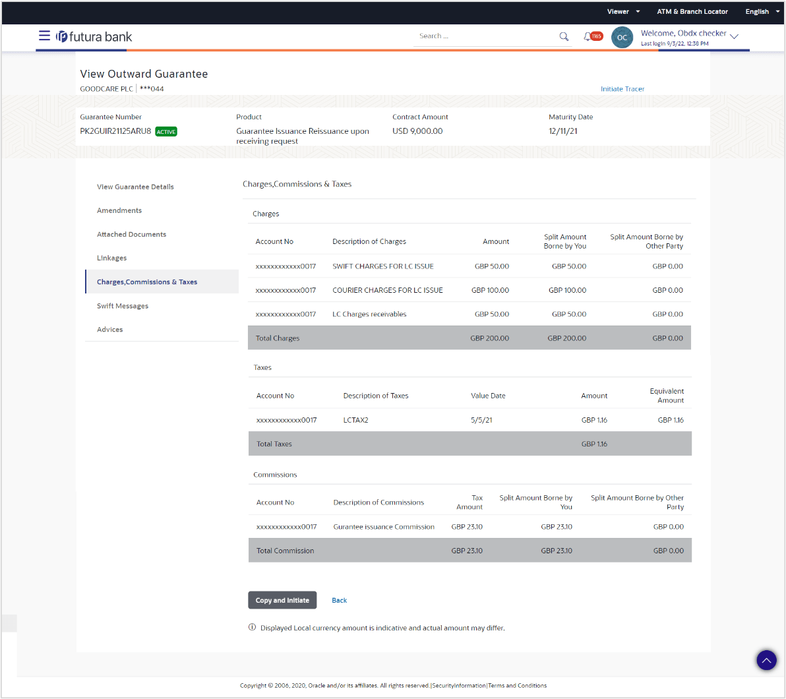
Task: Click the Total Taxes row label
Action: coord(274,444)
